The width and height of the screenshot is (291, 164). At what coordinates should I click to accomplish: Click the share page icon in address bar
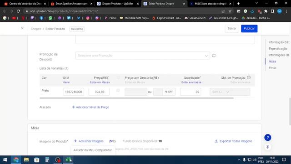click(223, 11)
